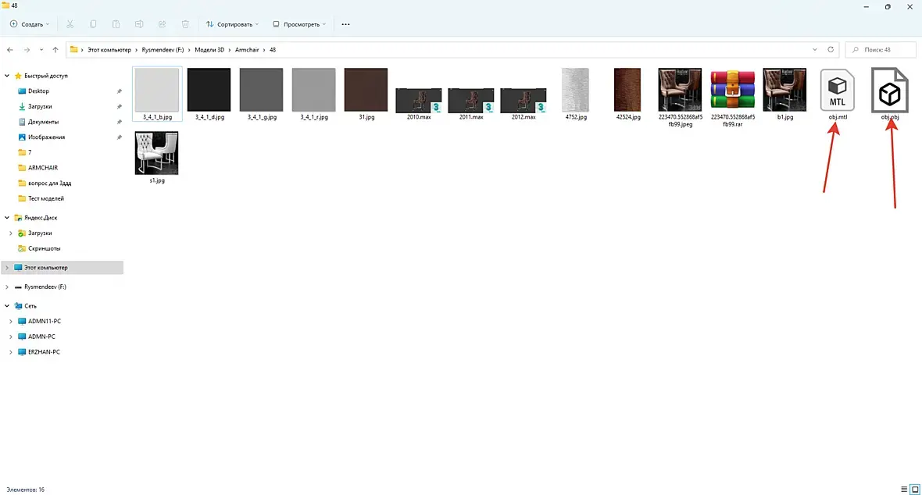Viewport: 922px width, 495px height.
Task: Click Модели 3D in breadcrumb path
Action: coord(209,50)
